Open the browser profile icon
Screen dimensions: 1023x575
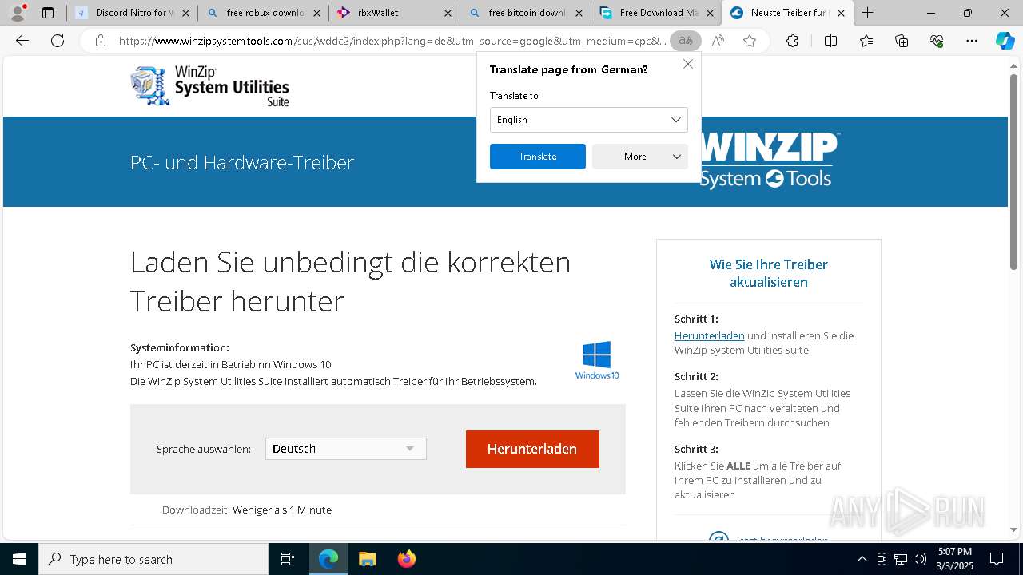tap(18, 13)
